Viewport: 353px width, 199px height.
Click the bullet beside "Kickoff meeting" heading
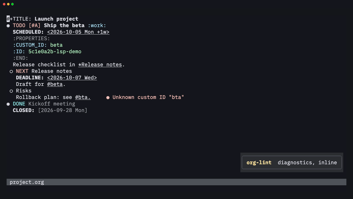(x=8, y=104)
